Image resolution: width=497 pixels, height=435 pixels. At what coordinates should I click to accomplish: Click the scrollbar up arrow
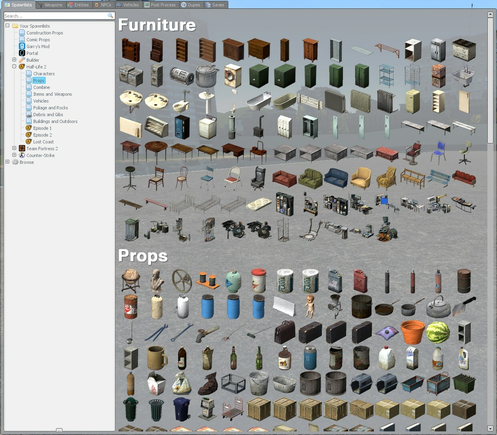pyautogui.click(x=490, y=14)
